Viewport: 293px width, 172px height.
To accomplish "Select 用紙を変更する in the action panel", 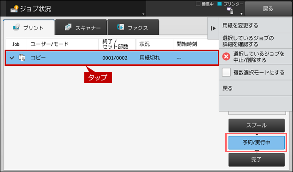I will click(x=255, y=25).
